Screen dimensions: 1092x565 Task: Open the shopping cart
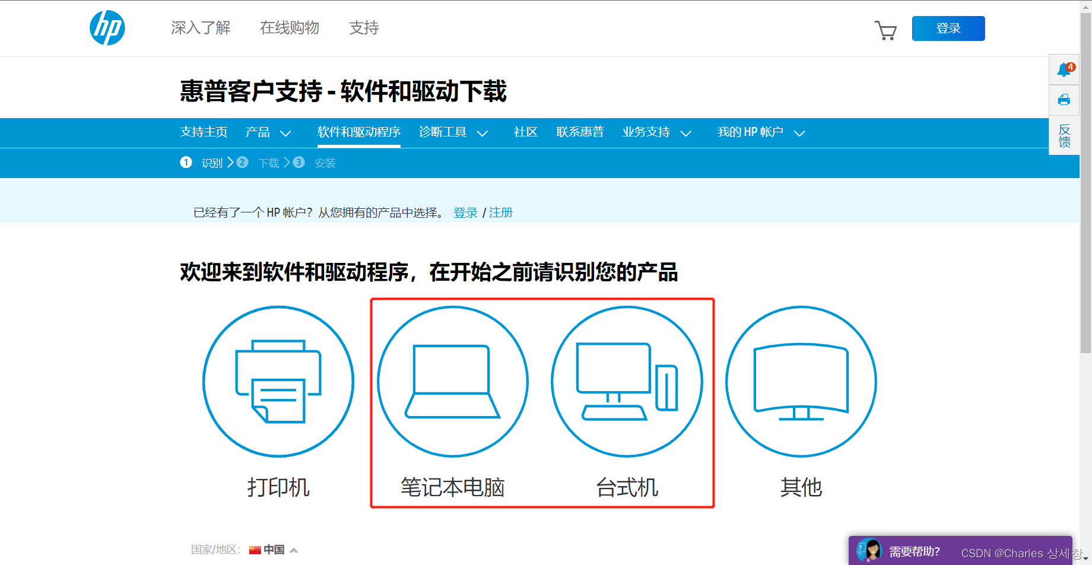pos(885,30)
